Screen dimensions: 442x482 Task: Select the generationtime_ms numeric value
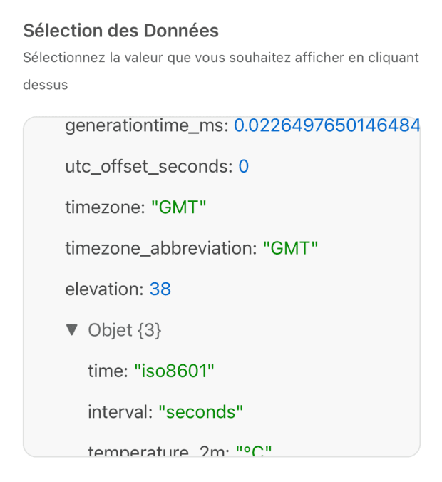[327, 126]
